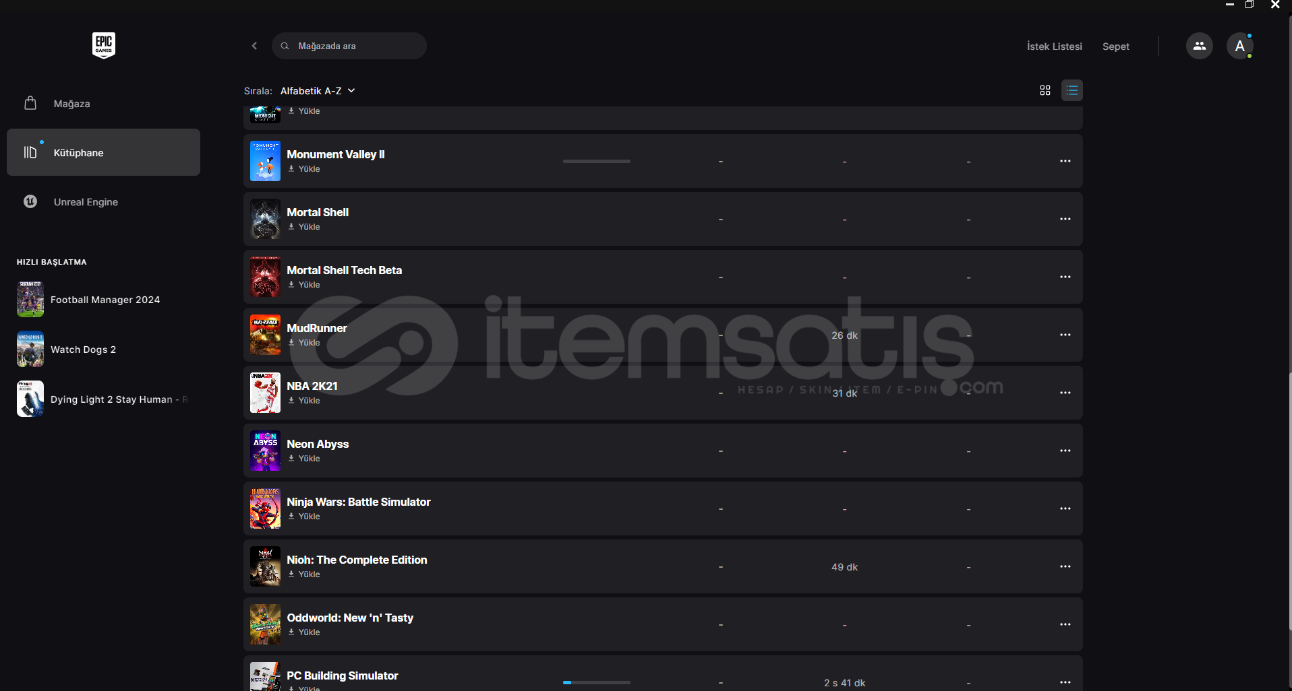Click the Mortal Shell Tech Beta cover art
The height and width of the screenshot is (691, 1292).
(265, 277)
